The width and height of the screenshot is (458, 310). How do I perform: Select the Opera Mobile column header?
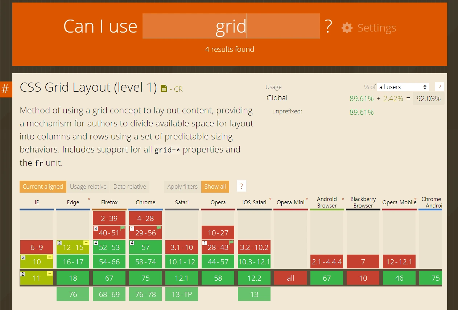(399, 202)
